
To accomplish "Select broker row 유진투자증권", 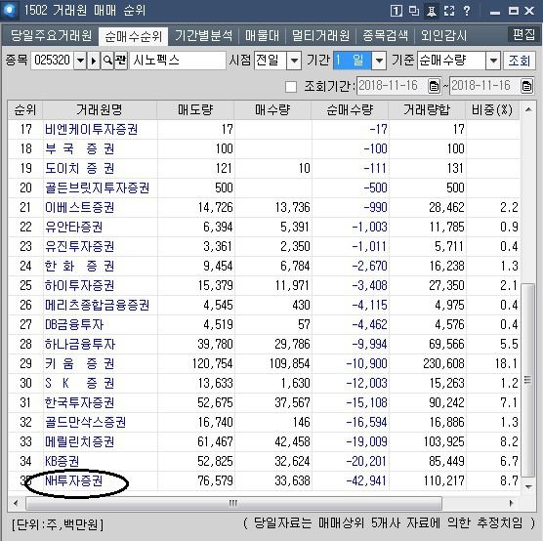I will click(264, 247).
